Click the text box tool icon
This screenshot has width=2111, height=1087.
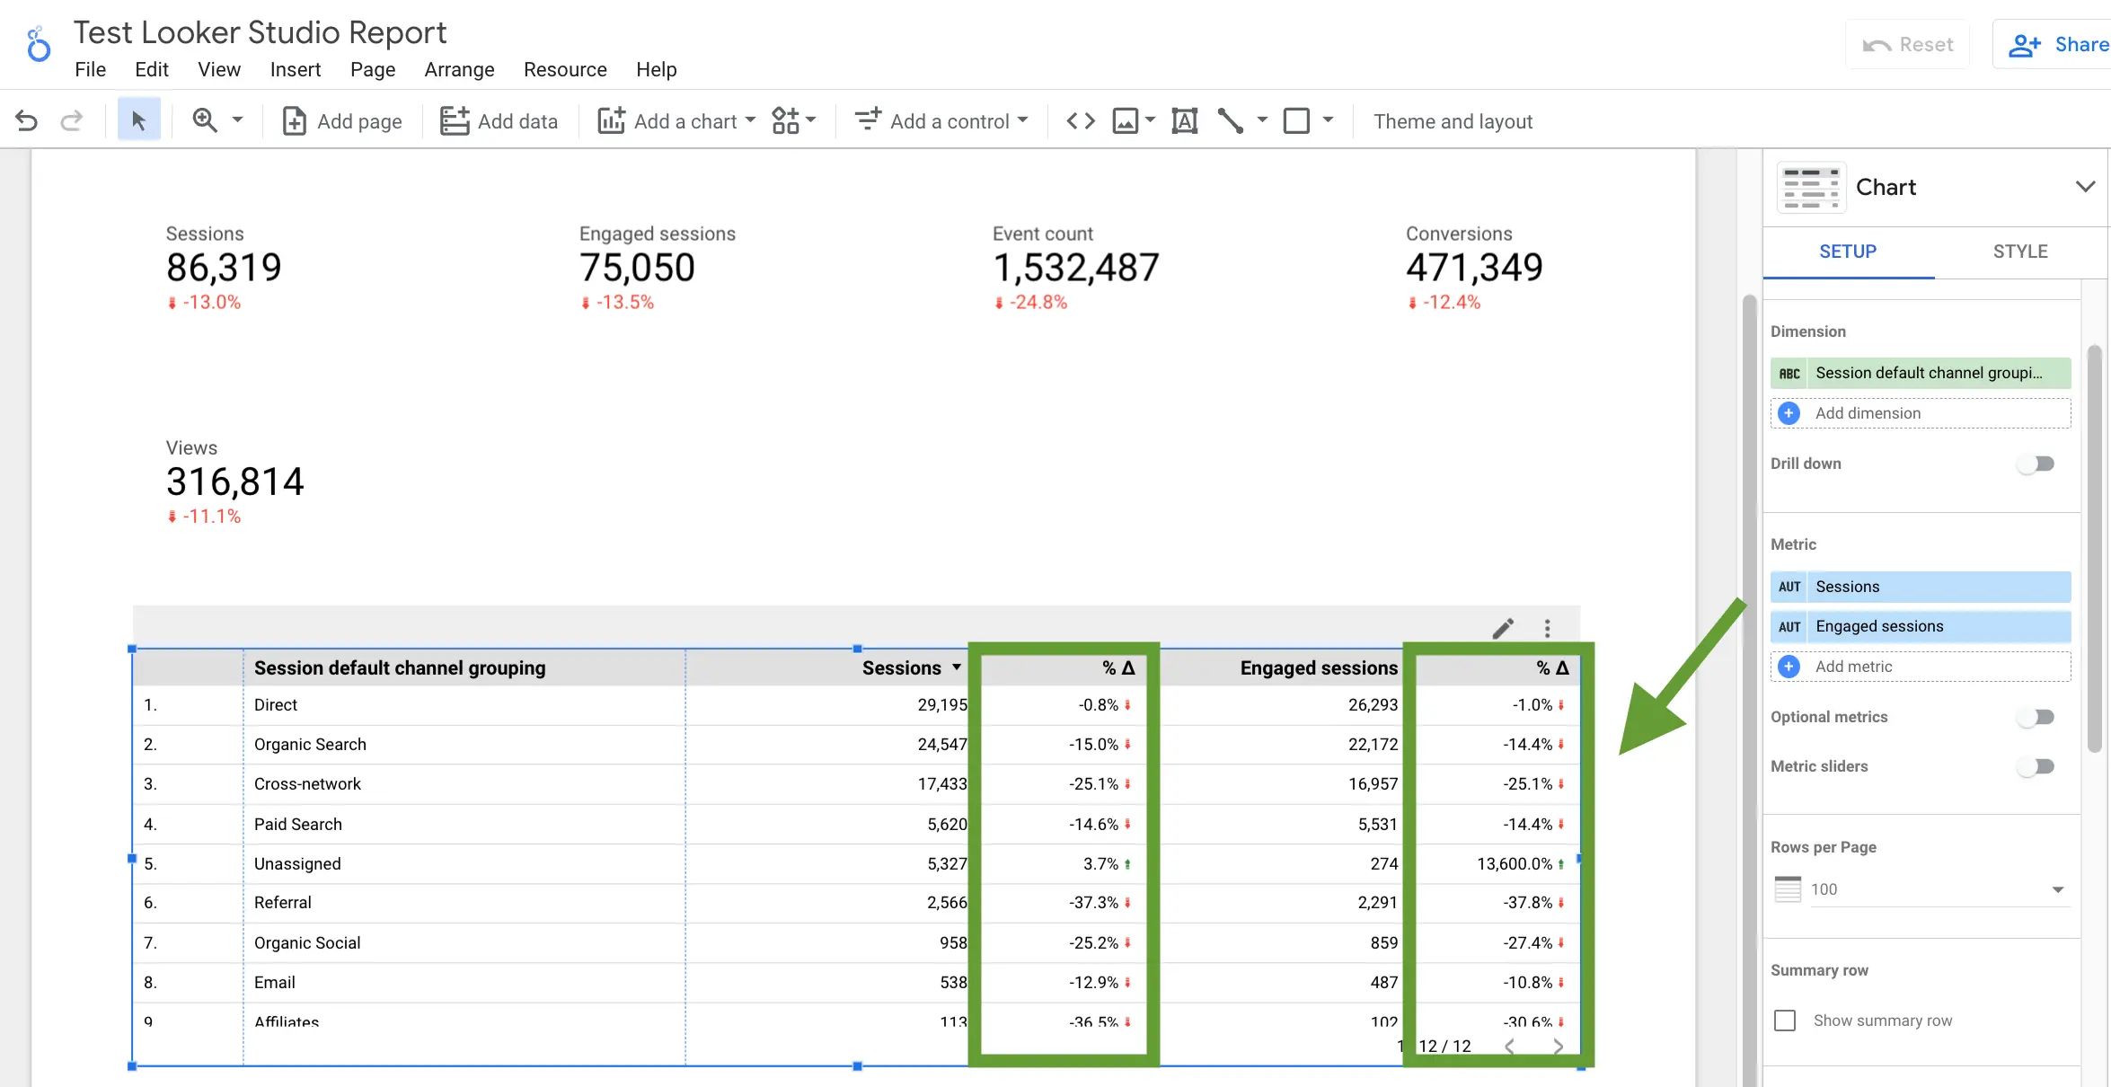(1185, 120)
